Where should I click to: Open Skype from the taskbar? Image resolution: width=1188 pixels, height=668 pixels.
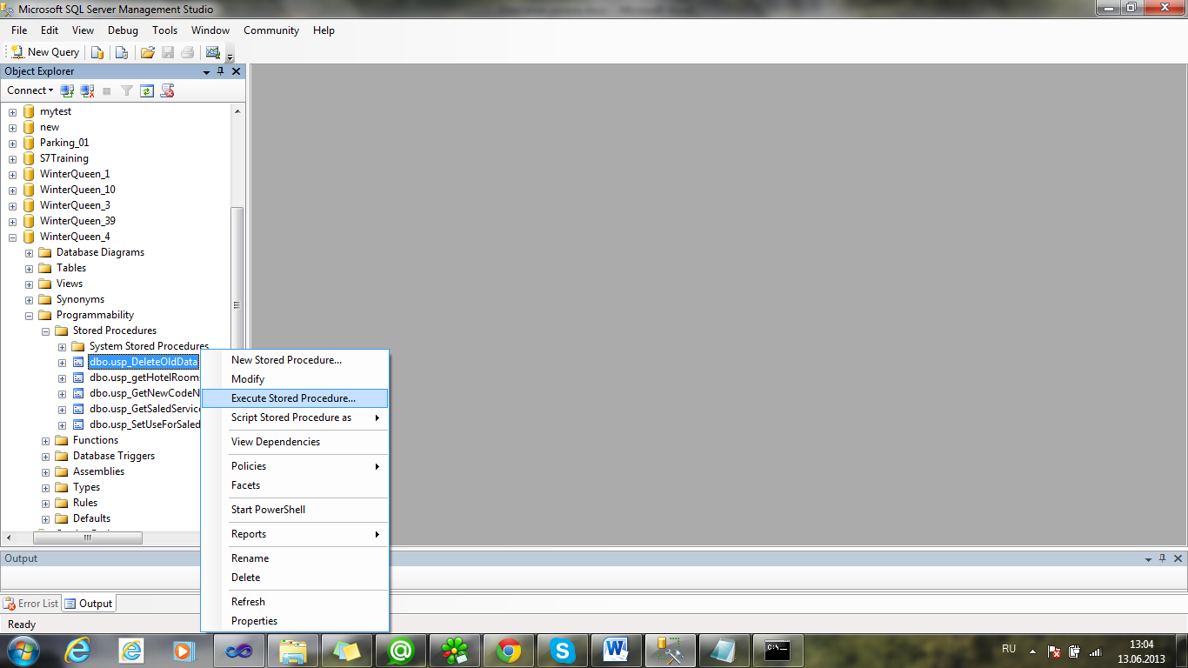563,650
